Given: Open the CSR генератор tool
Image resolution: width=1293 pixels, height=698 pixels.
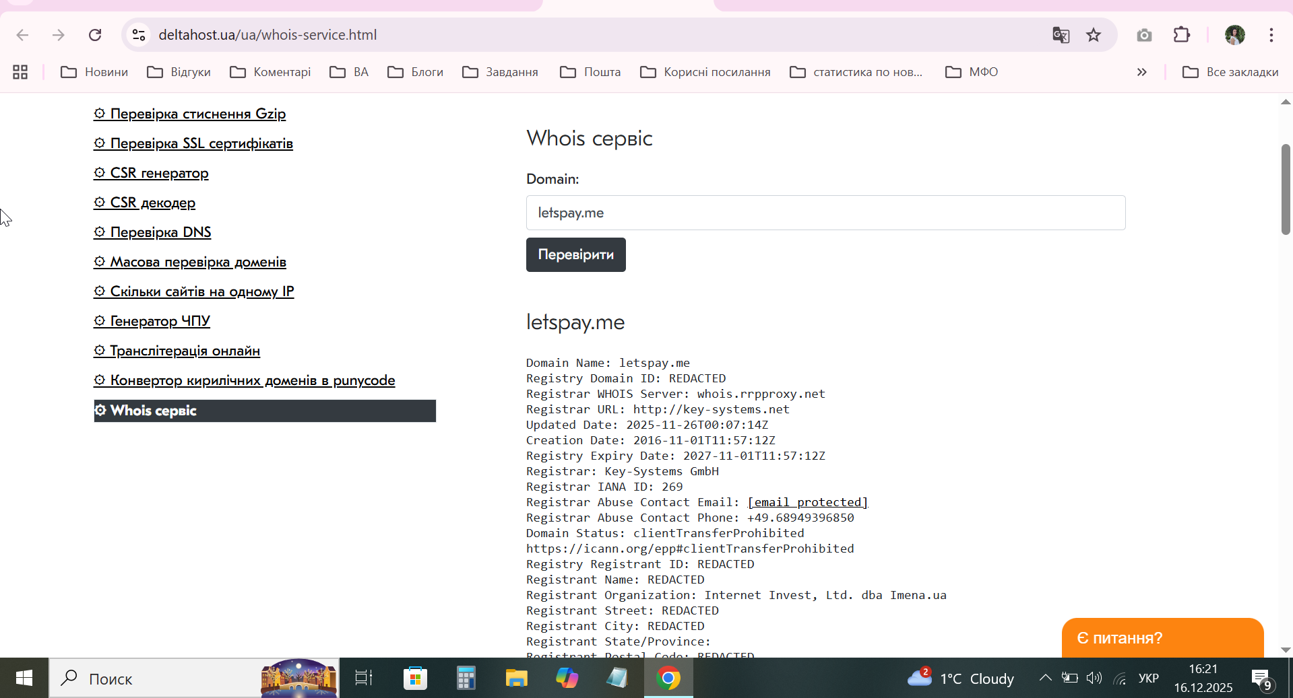Looking at the screenshot, I should click(x=152, y=173).
